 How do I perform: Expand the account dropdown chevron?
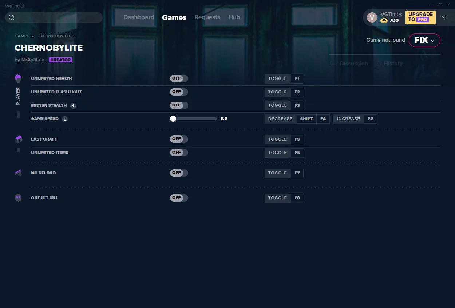(x=444, y=17)
